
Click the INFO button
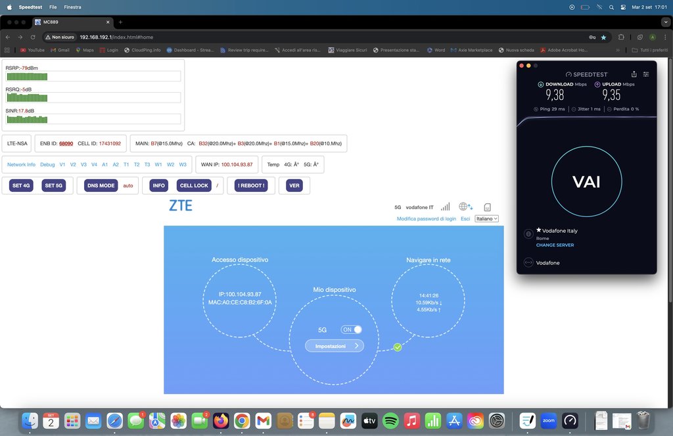[159, 185]
